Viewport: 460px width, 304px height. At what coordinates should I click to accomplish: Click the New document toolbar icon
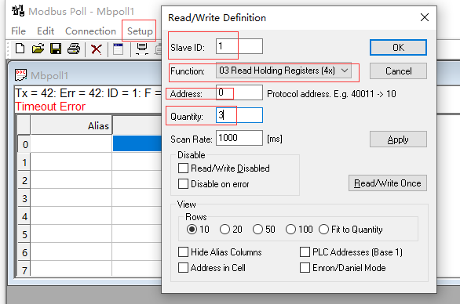20,49
